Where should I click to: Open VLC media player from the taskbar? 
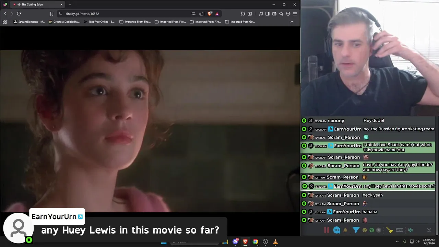coord(275,242)
